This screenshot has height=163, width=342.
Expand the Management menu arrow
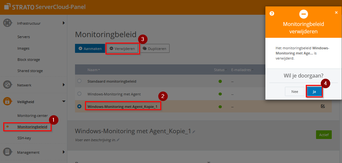pyautogui.click(x=64, y=152)
